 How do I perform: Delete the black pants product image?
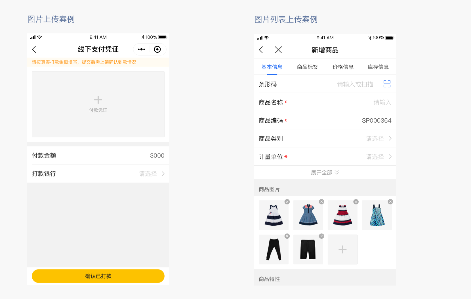(287, 236)
